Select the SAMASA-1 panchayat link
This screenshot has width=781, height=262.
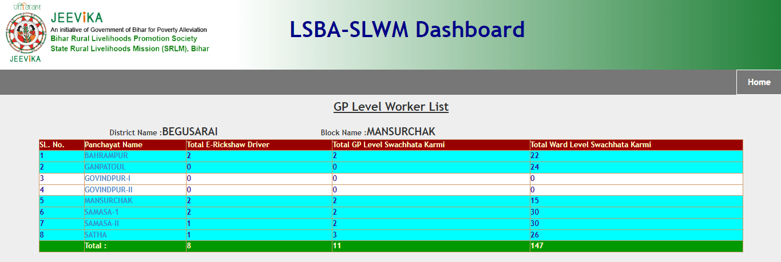101,212
